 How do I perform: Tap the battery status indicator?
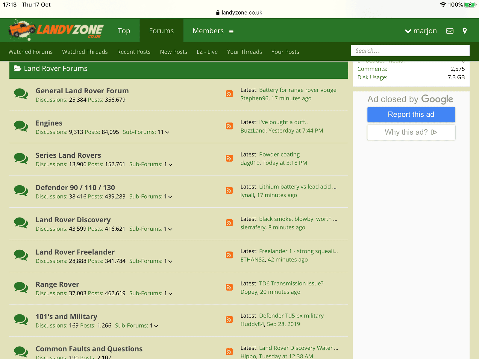click(470, 5)
